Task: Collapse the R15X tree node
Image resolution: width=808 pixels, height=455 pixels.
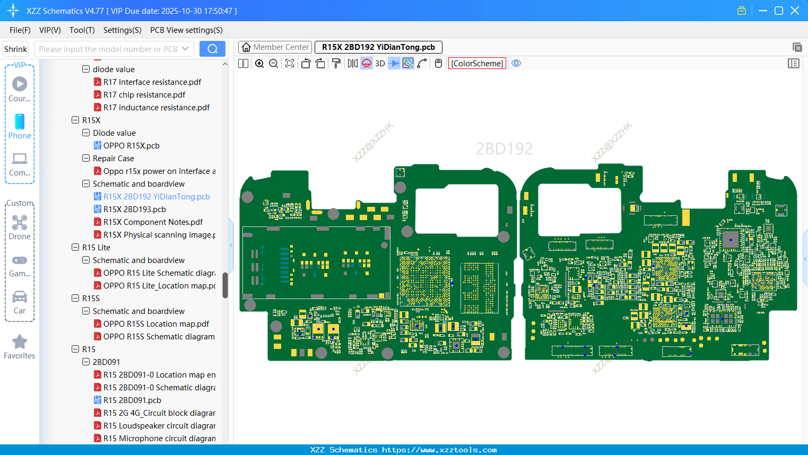Action: pos(75,120)
